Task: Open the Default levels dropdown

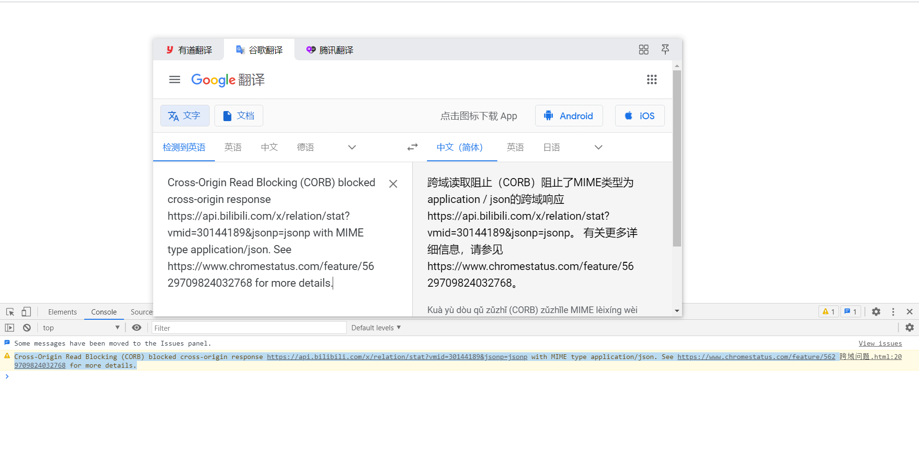Action: point(376,328)
